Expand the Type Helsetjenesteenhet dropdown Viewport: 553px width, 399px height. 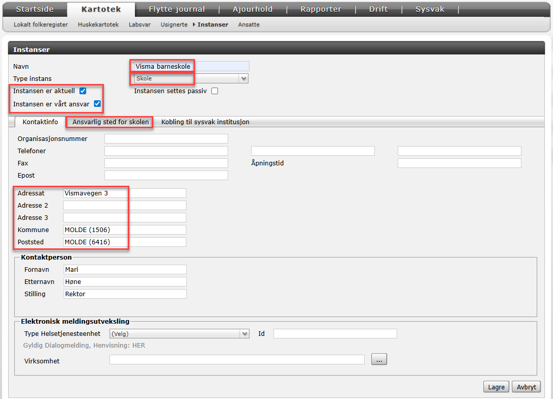click(179, 334)
